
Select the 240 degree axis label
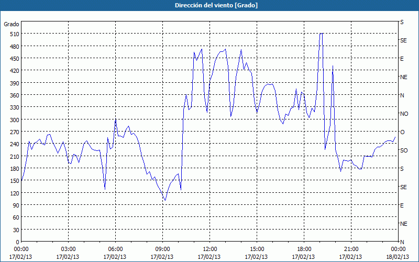pyautogui.click(x=15, y=144)
